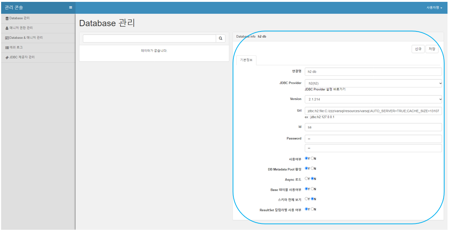Select the 기본정보 tab
The image size is (449, 232).
[246, 60]
